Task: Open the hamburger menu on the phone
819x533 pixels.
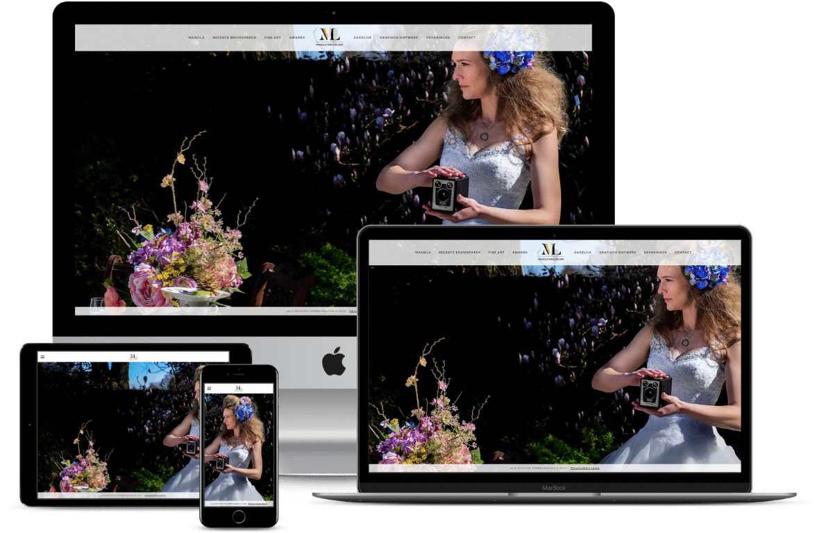Action: pyautogui.click(x=209, y=389)
